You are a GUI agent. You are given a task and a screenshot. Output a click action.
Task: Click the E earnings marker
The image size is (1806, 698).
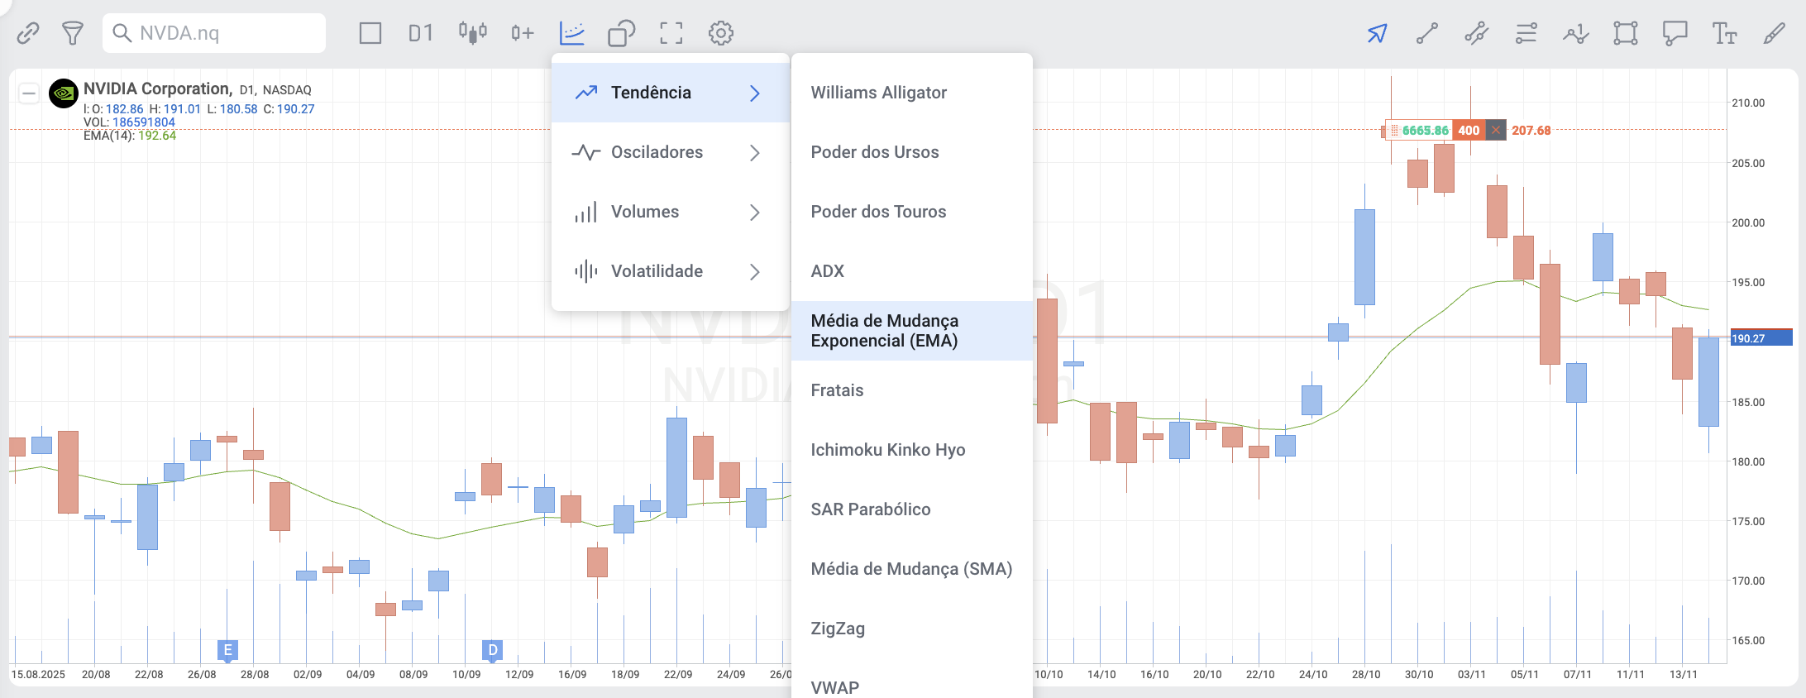[x=228, y=650]
